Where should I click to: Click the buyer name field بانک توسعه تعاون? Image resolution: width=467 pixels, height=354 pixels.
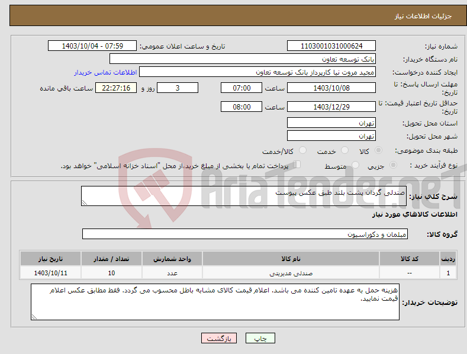click(243, 59)
